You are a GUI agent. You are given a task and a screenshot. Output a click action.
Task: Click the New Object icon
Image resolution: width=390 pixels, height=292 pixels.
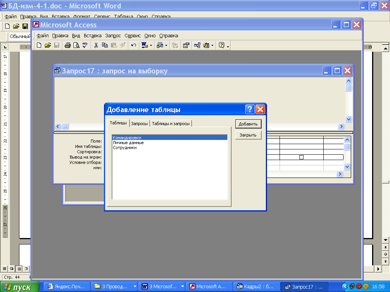tap(206, 45)
